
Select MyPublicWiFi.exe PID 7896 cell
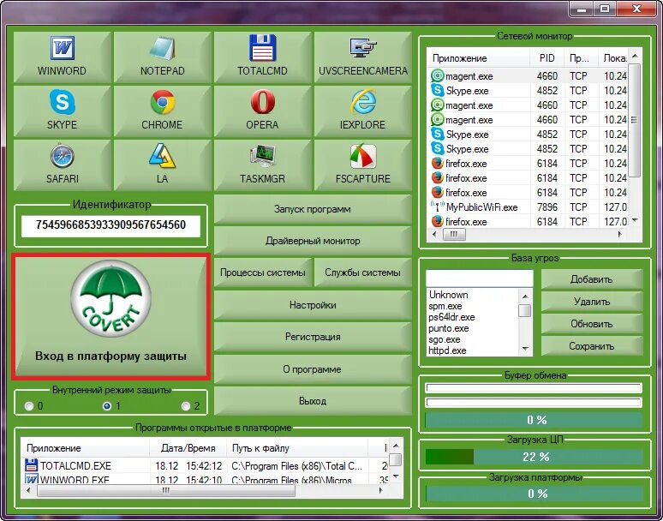[x=547, y=207]
